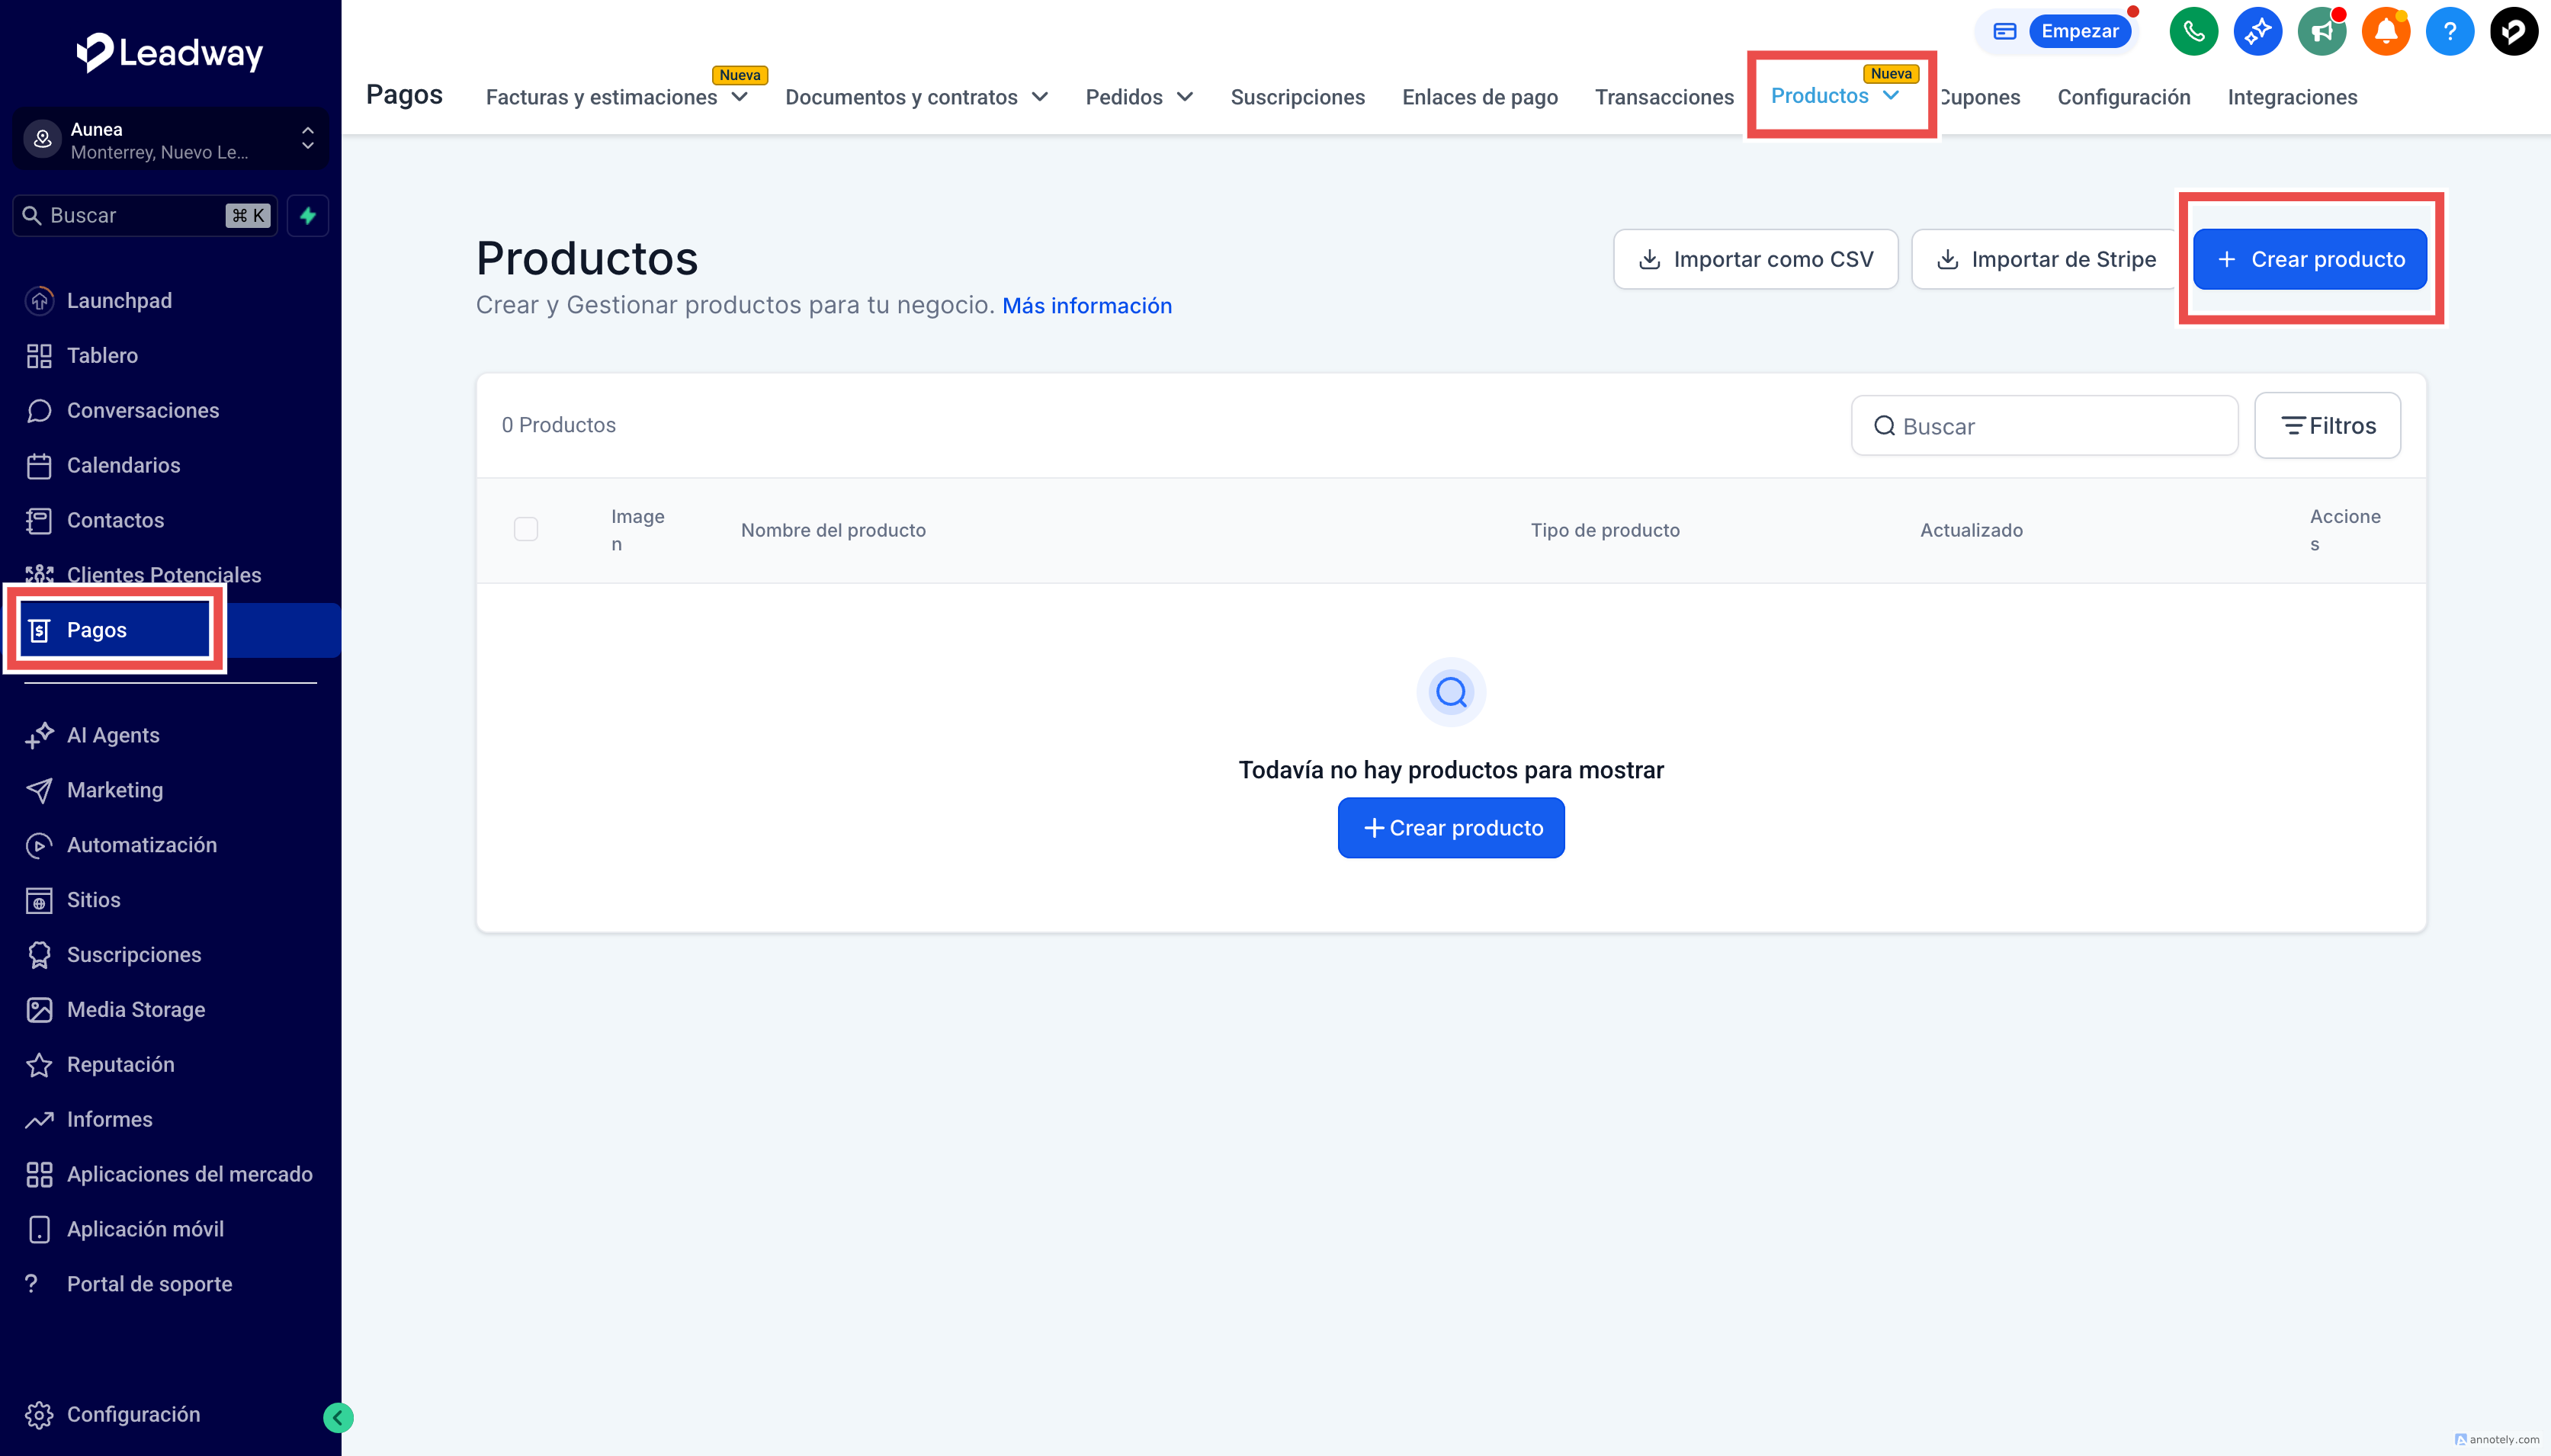Open the notifications bell icon
This screenshot has height=1456, width=2551.
pos(2385,31)
